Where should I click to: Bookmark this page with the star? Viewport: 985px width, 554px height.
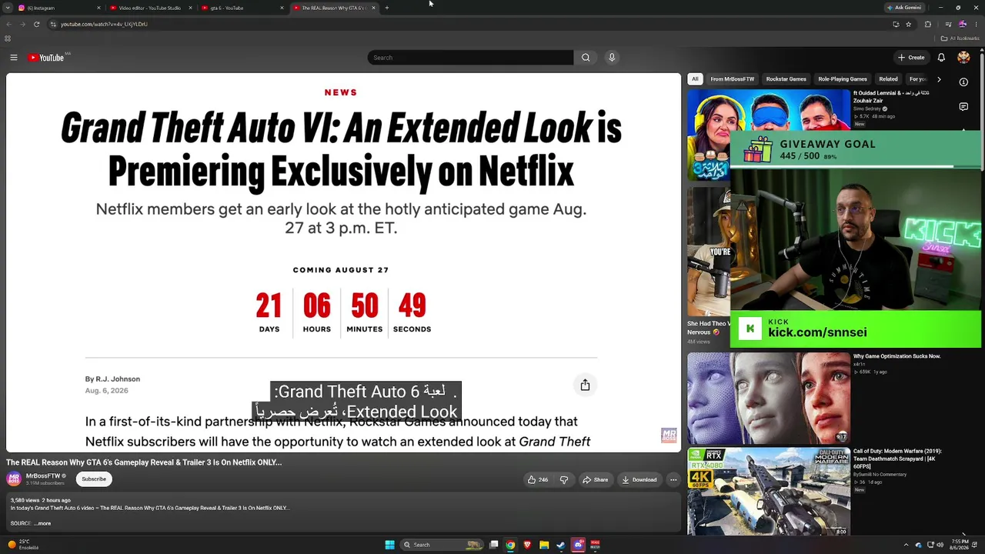pyautogui.click(x=909, y=24)
